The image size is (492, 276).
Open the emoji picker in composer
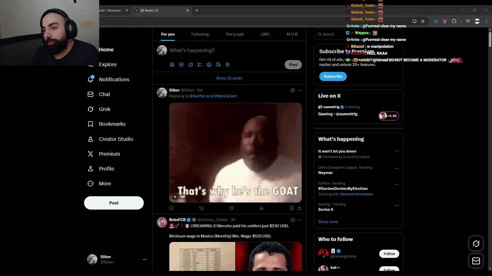(209, 65)
